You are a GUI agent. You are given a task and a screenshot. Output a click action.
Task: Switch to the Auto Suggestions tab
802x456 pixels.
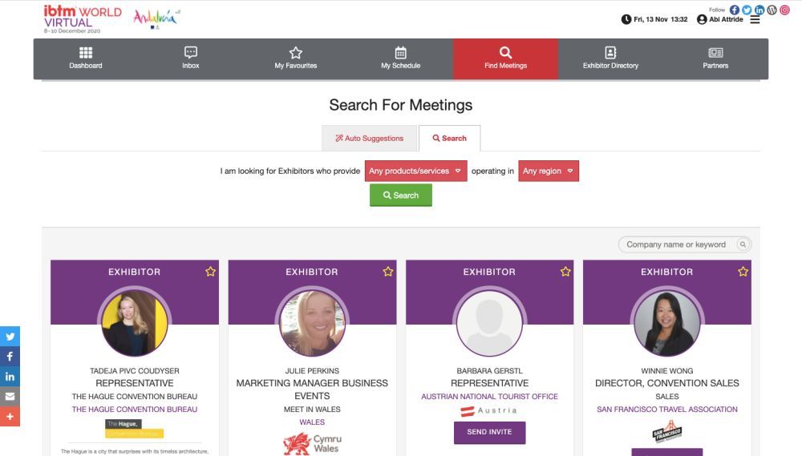click(x=369, y=138)
